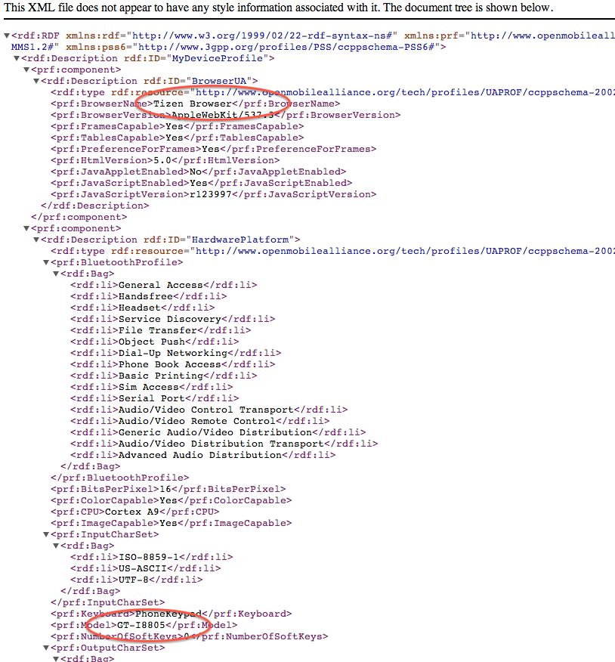615x662 pixels.
Task: Click the AppleWebKit browser version value
Action: pyautogui.click(x=223, y=116)
